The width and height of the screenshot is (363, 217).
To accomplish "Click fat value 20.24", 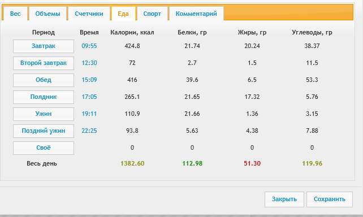I will click(252, 46).
